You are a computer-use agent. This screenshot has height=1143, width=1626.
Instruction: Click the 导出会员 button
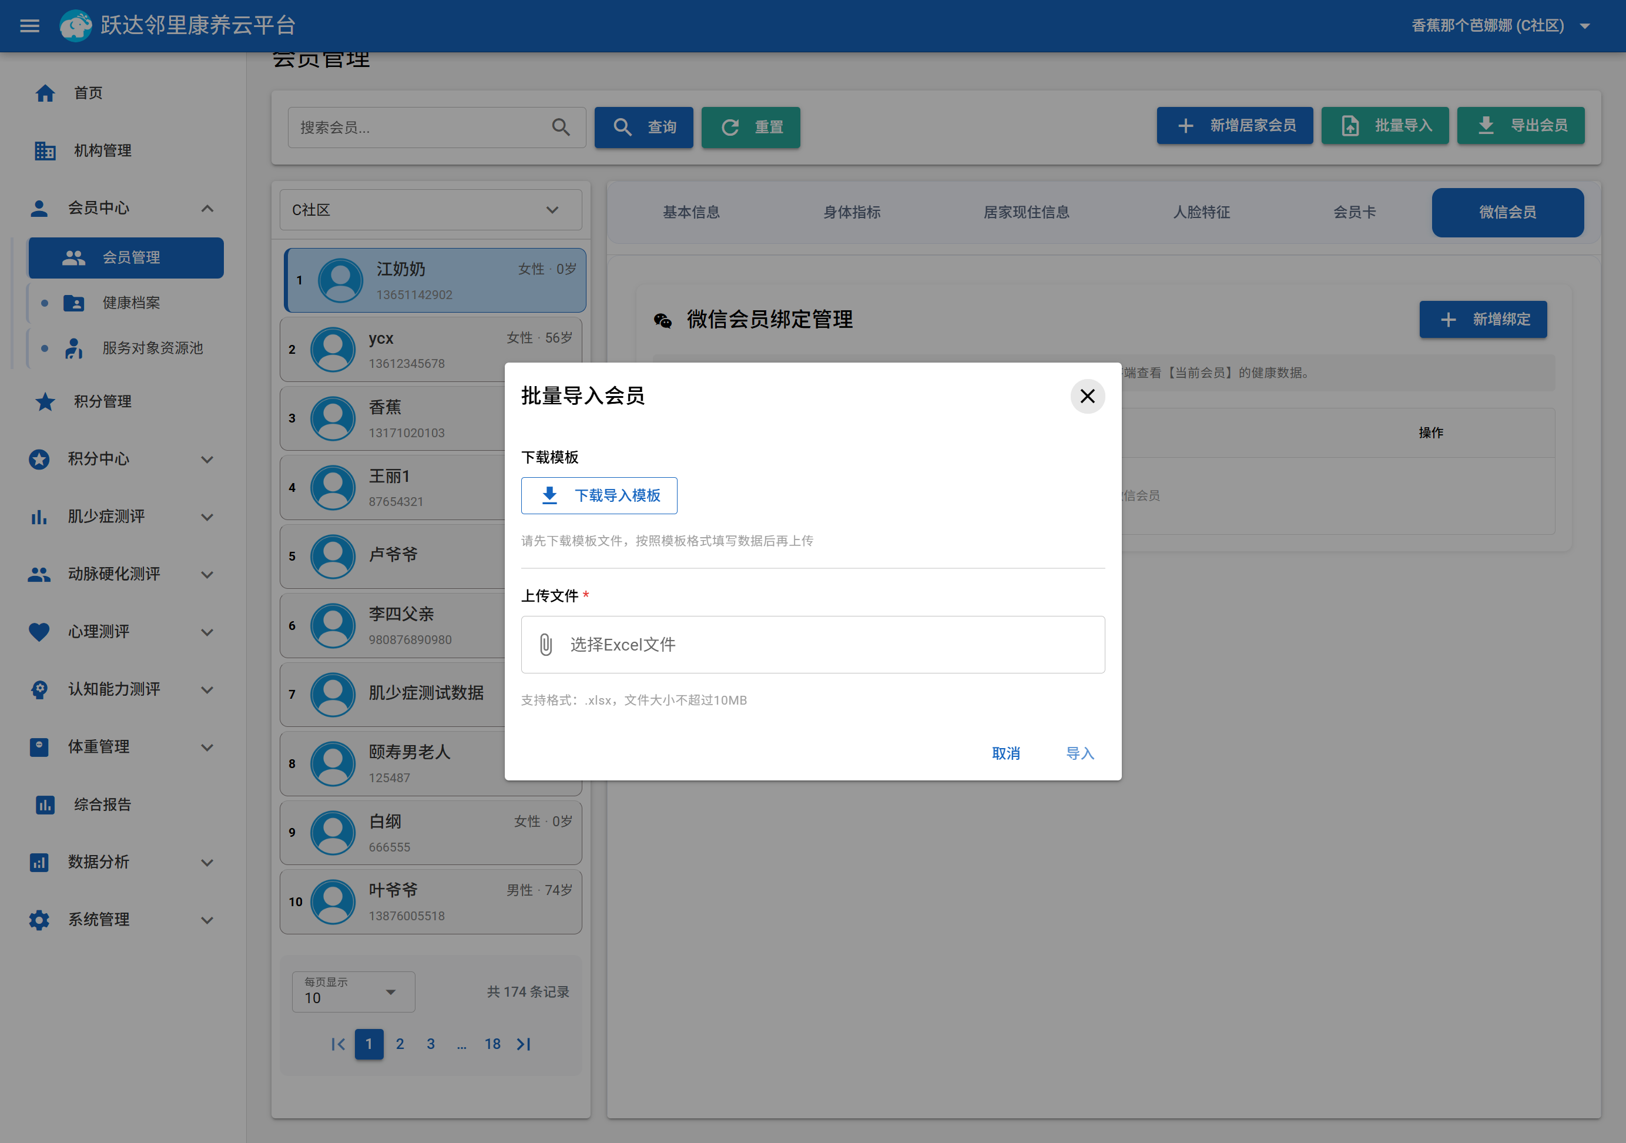pyautogui.click(x=1521, y=126)
